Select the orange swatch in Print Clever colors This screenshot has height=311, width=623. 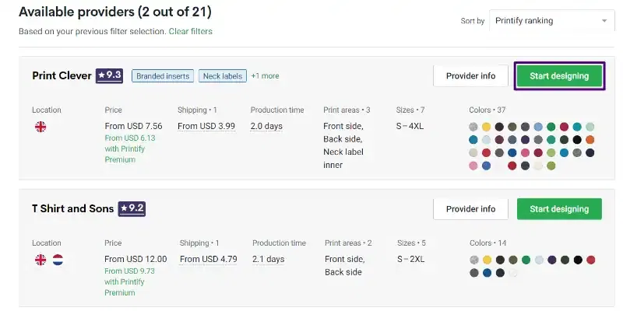click(x=590, y=140)
